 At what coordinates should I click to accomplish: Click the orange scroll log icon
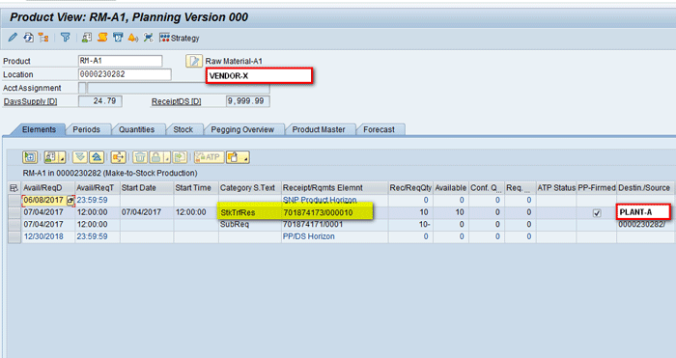pyautogui.click(x=102, y=38)
